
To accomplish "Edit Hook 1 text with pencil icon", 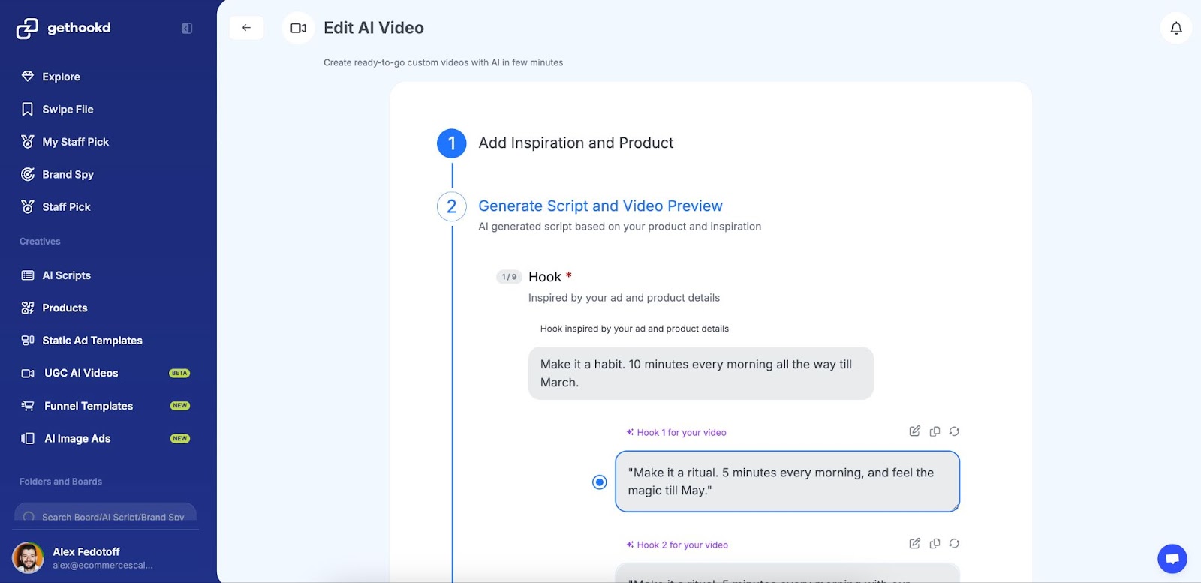I will click(x=914, y=431).
